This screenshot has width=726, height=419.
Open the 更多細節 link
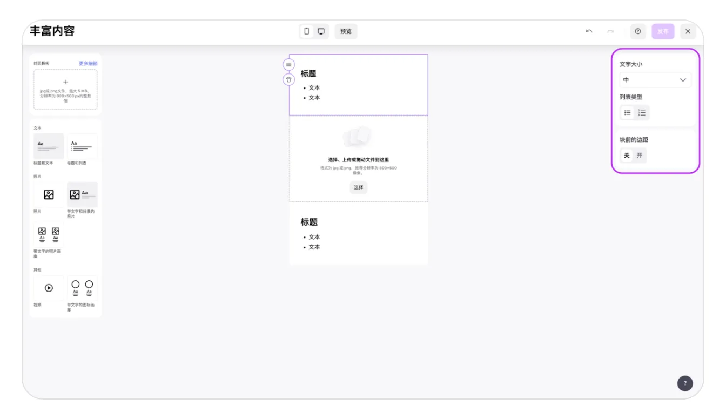pos(88,63)
